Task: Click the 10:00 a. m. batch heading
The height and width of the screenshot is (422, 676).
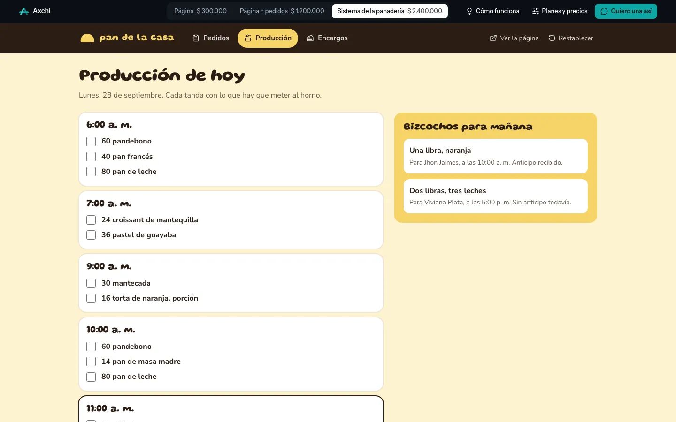Action: coord(111,330)
